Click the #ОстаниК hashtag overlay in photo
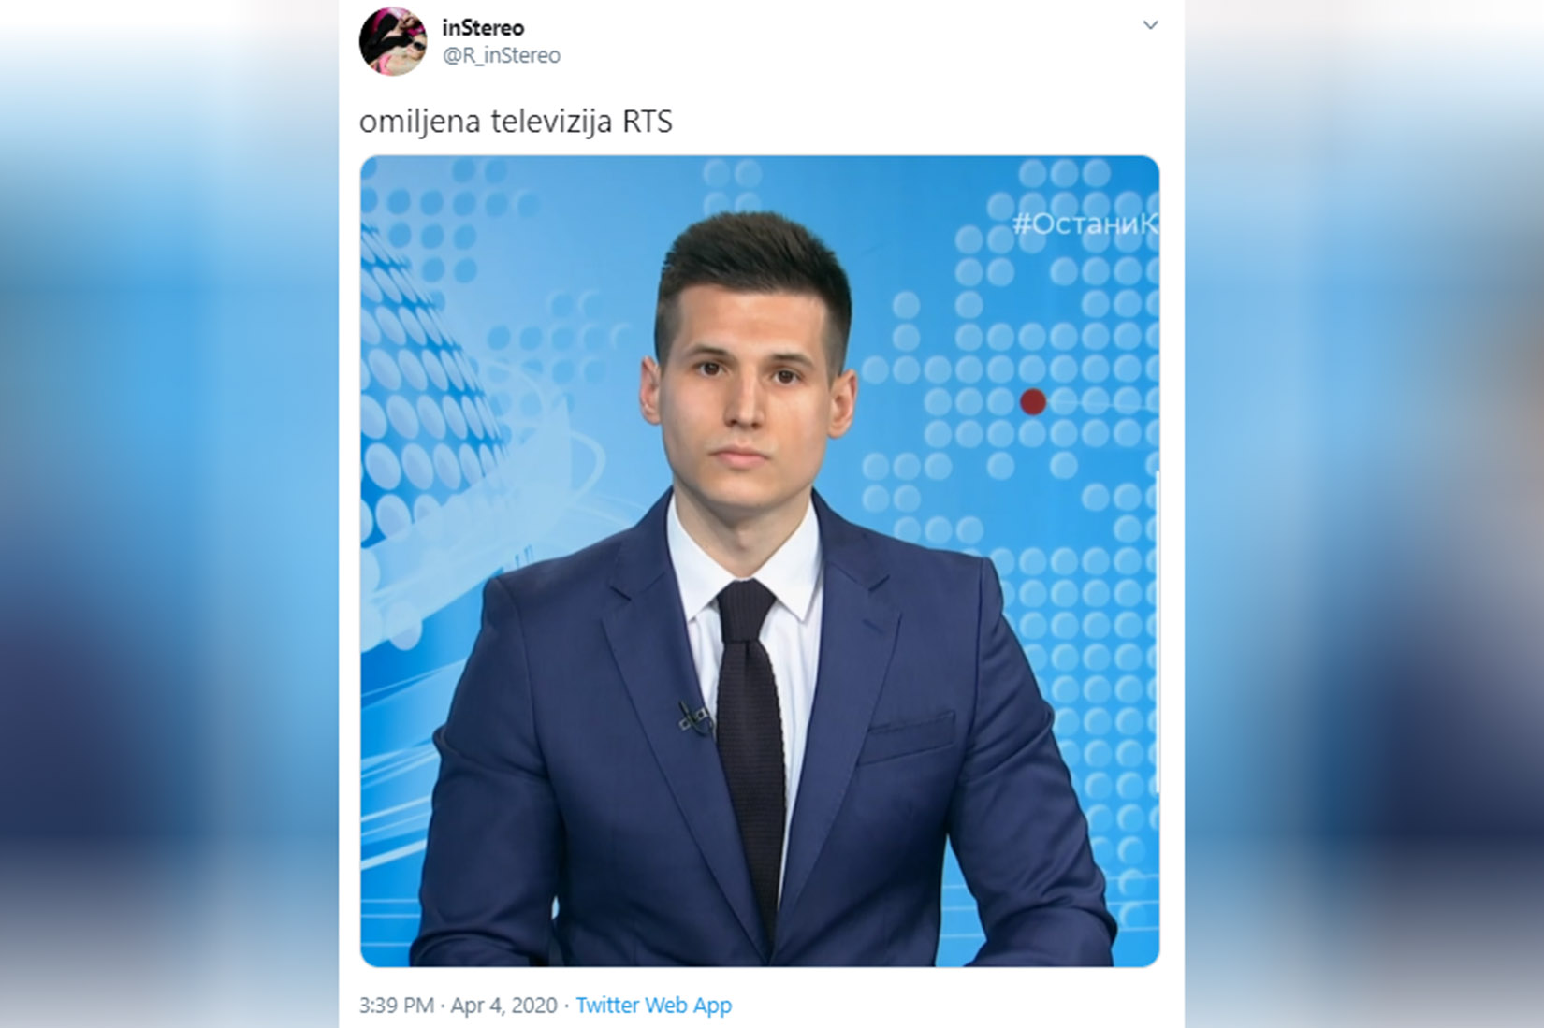Screen dimensions: 1544x1028 tap(1085, 224)
